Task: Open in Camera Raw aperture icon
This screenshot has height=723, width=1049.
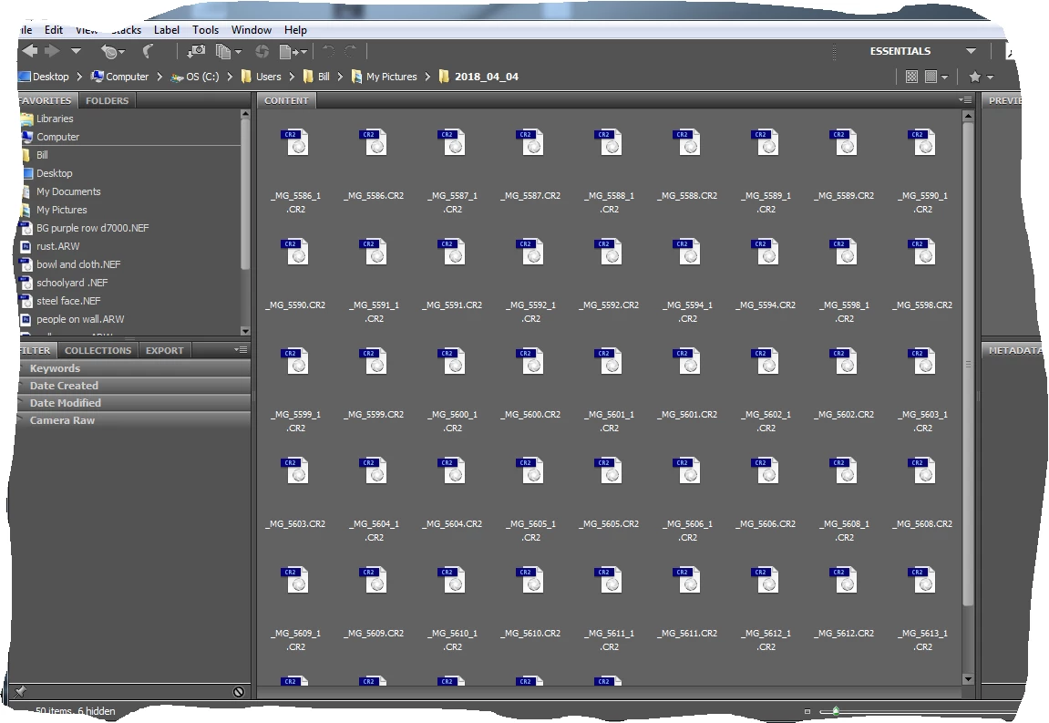Action: (x=262, y=52)
